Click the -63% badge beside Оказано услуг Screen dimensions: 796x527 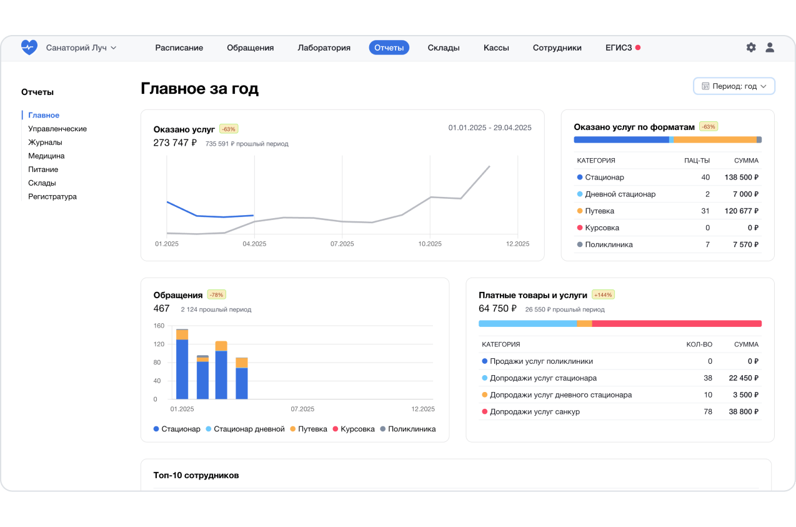tap(229, 129)
